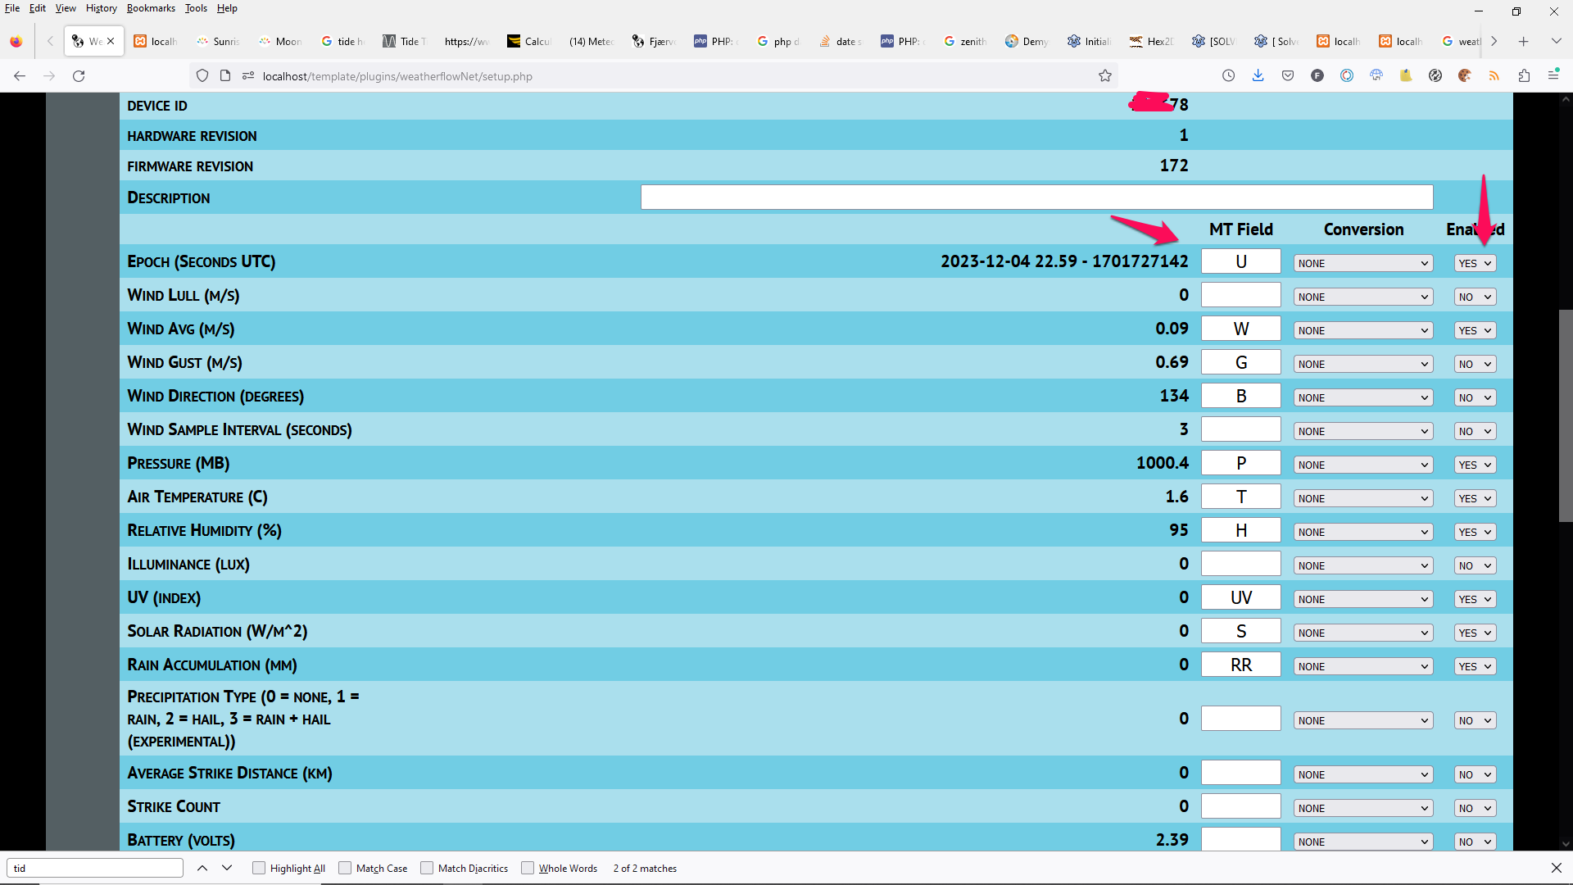This screenshot has width=1573, height=885.
Task: Open the History menu
Action: (102, 8)
